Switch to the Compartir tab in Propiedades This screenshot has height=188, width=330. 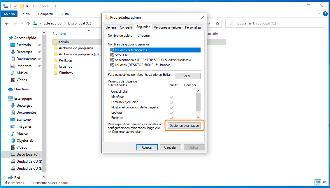(x=126, y=27)
